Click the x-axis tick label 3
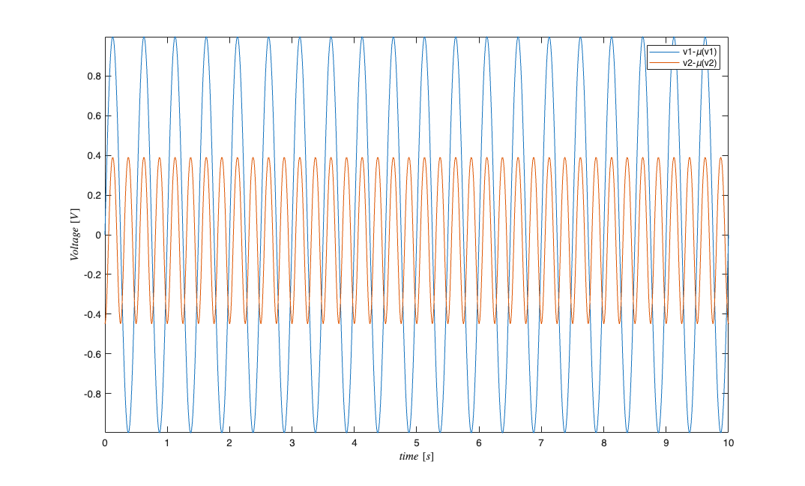Screen dimensions: 805x486 click(x=292, y=443)
